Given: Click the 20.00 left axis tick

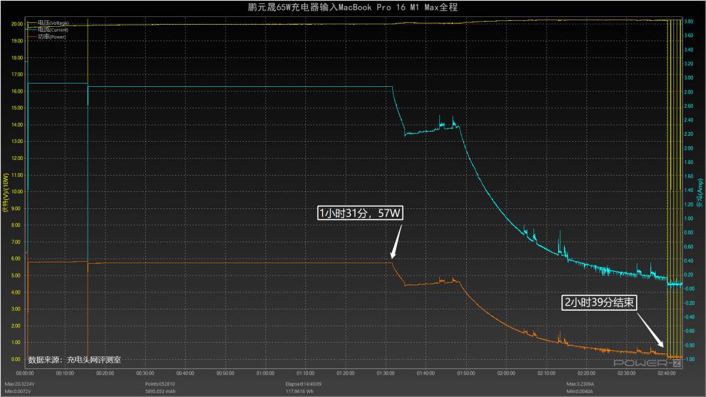Looking at the screenshot, I should tap(17, 24).
